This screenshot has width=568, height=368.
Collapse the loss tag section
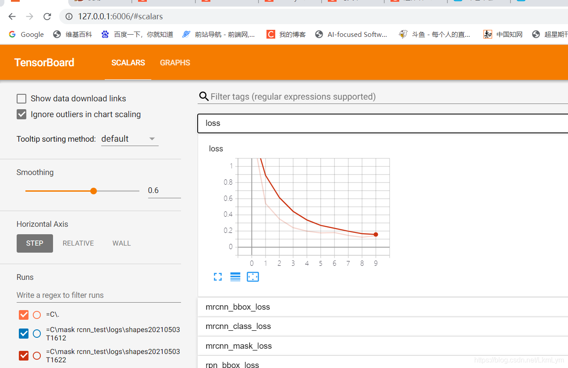pyautogui.click(x=383, y=123)
